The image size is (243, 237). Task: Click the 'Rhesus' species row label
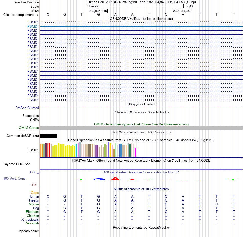pyautogui.click(x=33, y=200)
